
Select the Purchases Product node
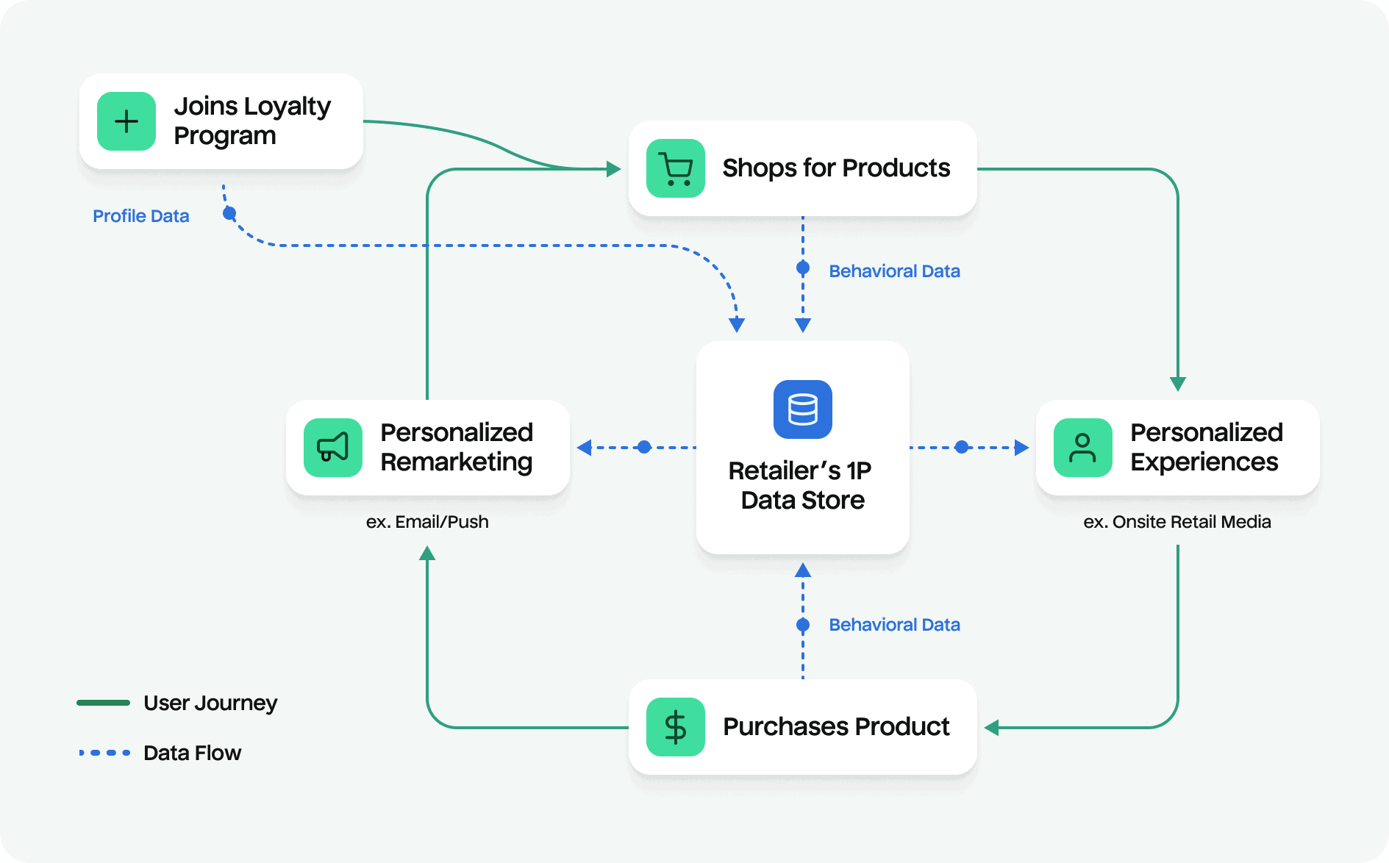pos(804,727)
